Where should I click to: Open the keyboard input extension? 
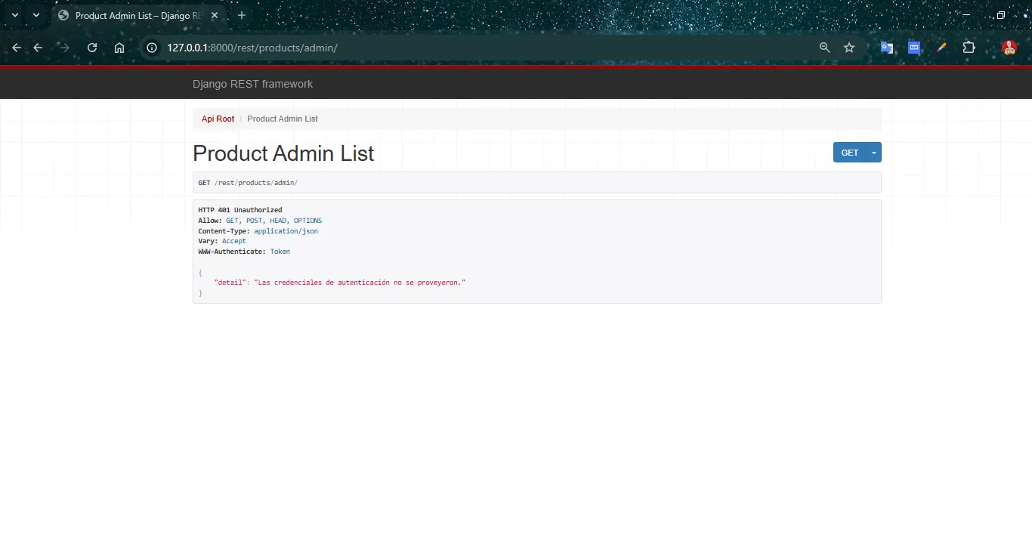click(x=914, y=48)
